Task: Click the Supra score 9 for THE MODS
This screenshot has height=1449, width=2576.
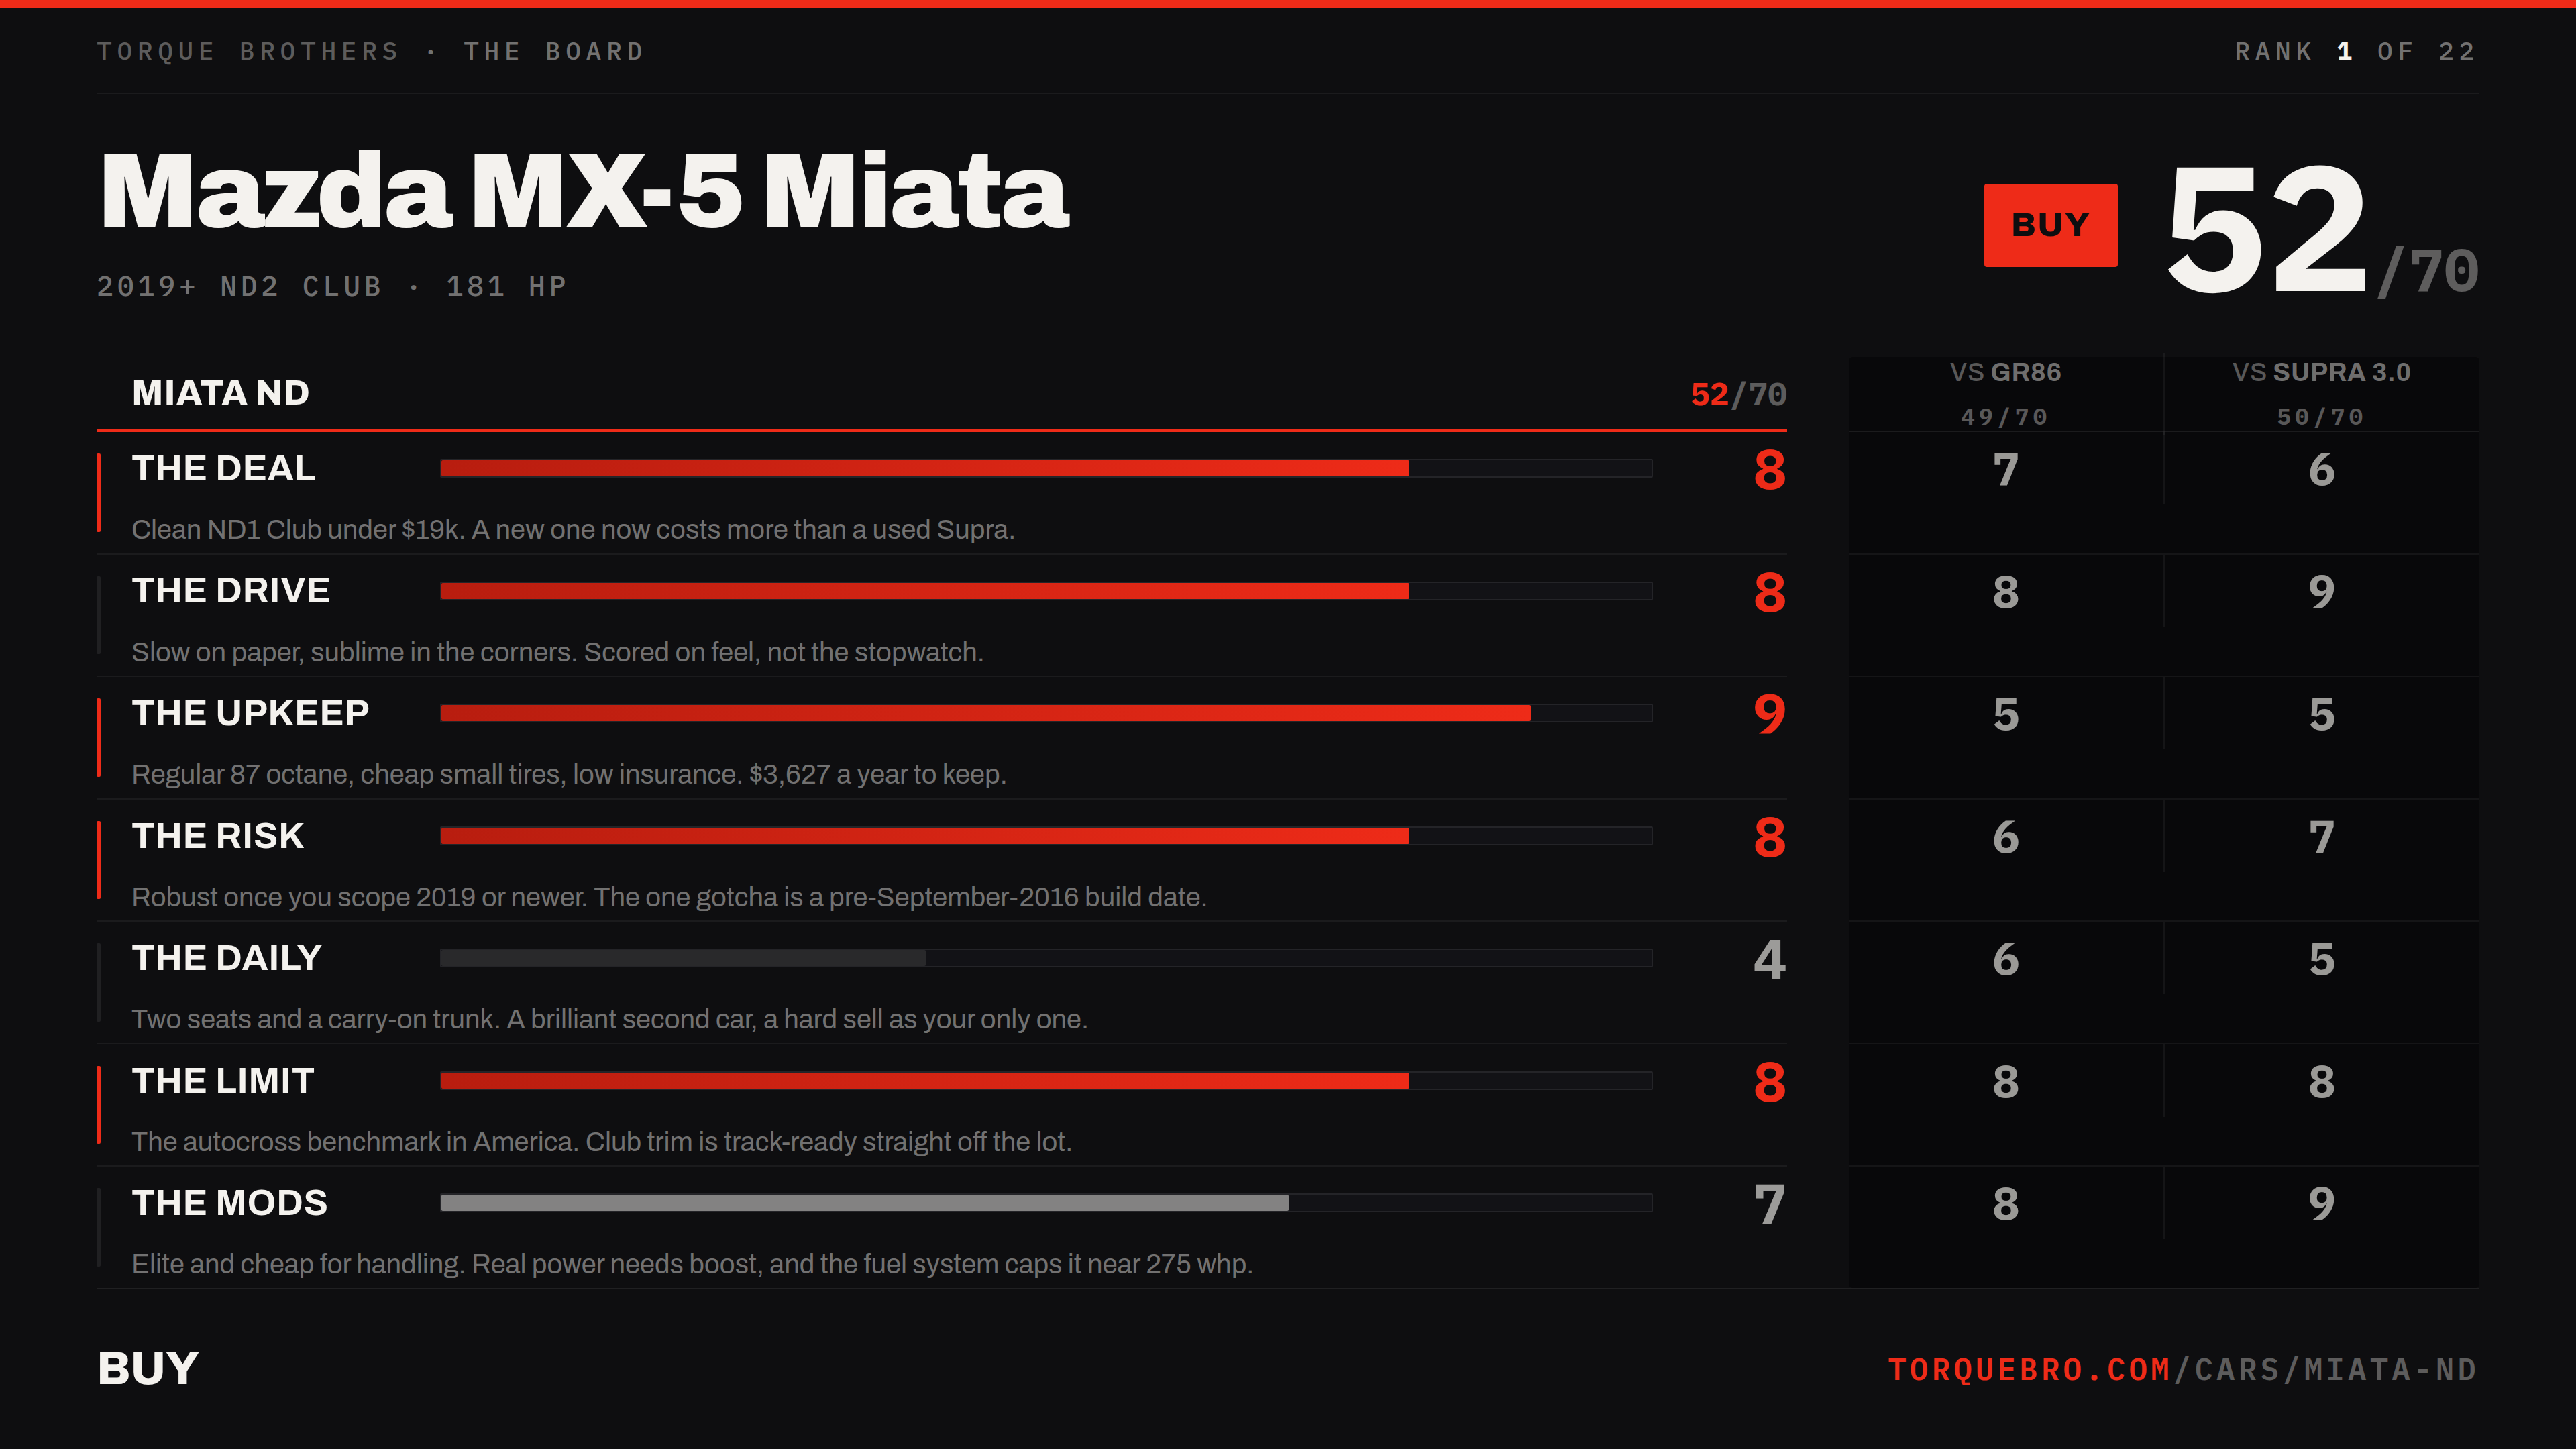Action: pos(2321,1204)
